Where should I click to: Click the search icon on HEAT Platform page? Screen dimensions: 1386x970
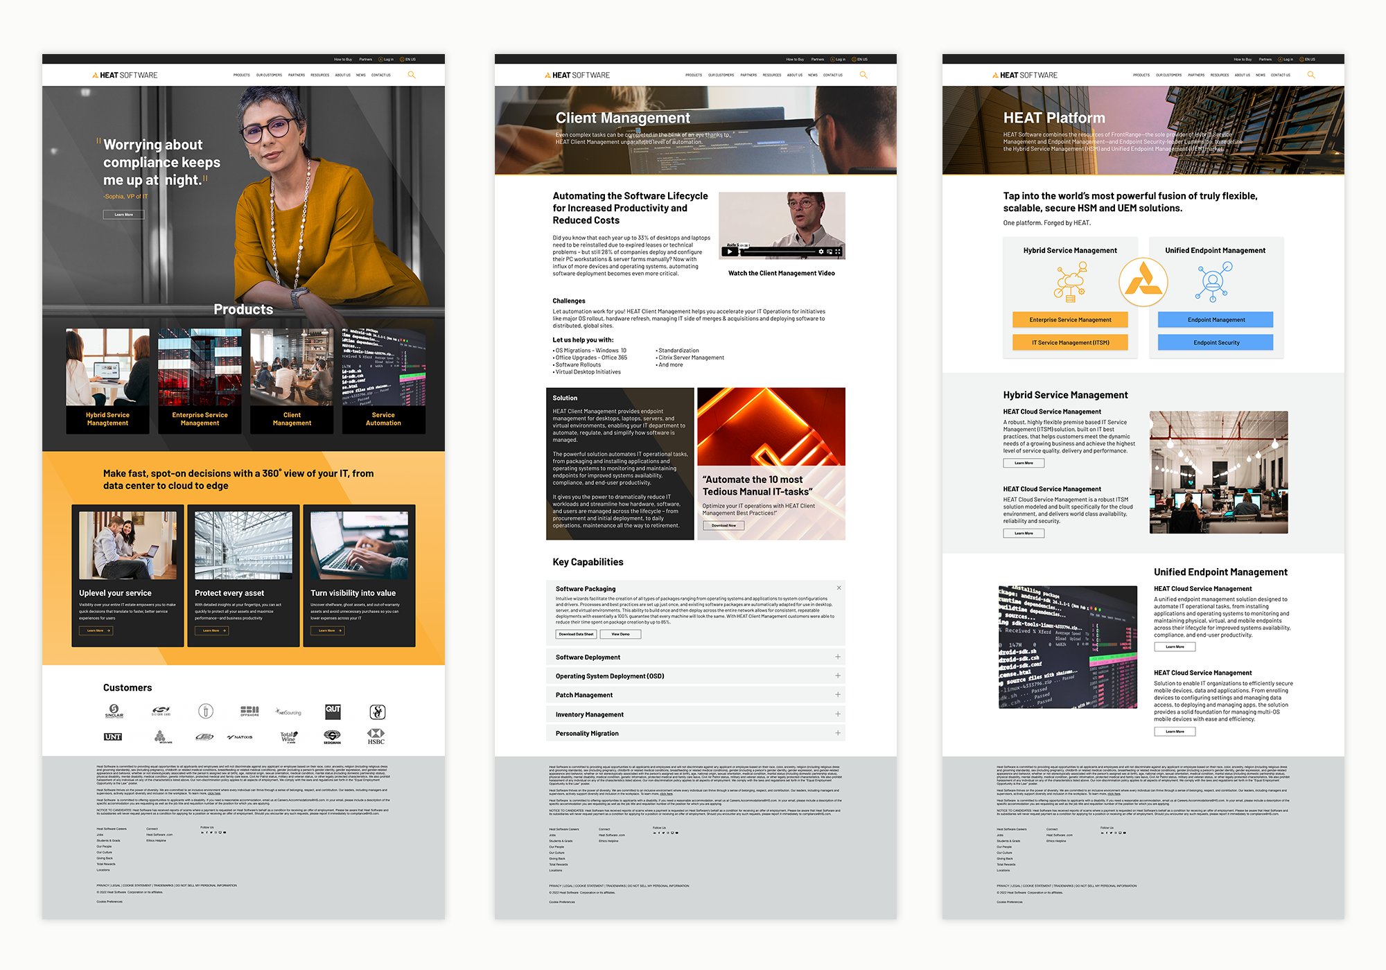1311,75
